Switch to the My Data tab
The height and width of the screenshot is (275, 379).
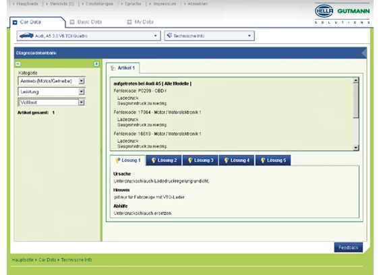[x=140, y=22]
